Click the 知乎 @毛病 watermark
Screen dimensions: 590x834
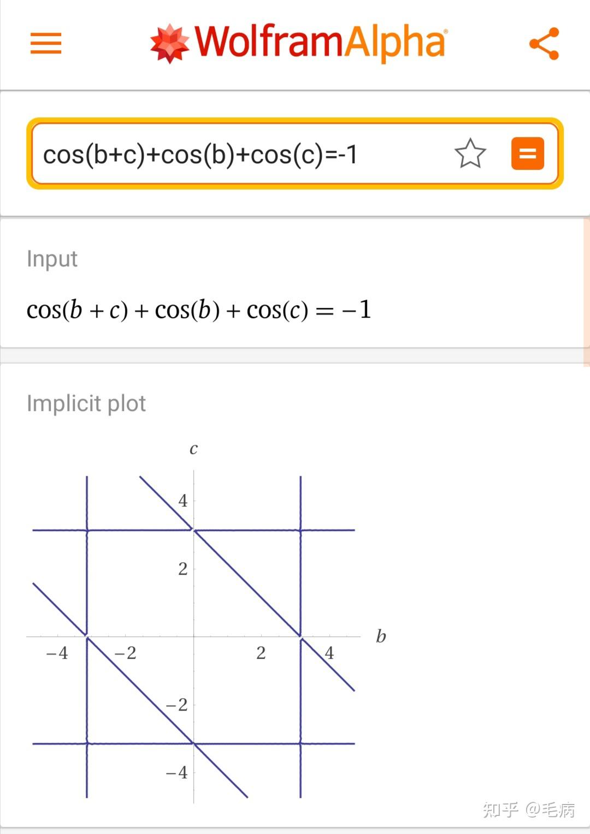529,809
